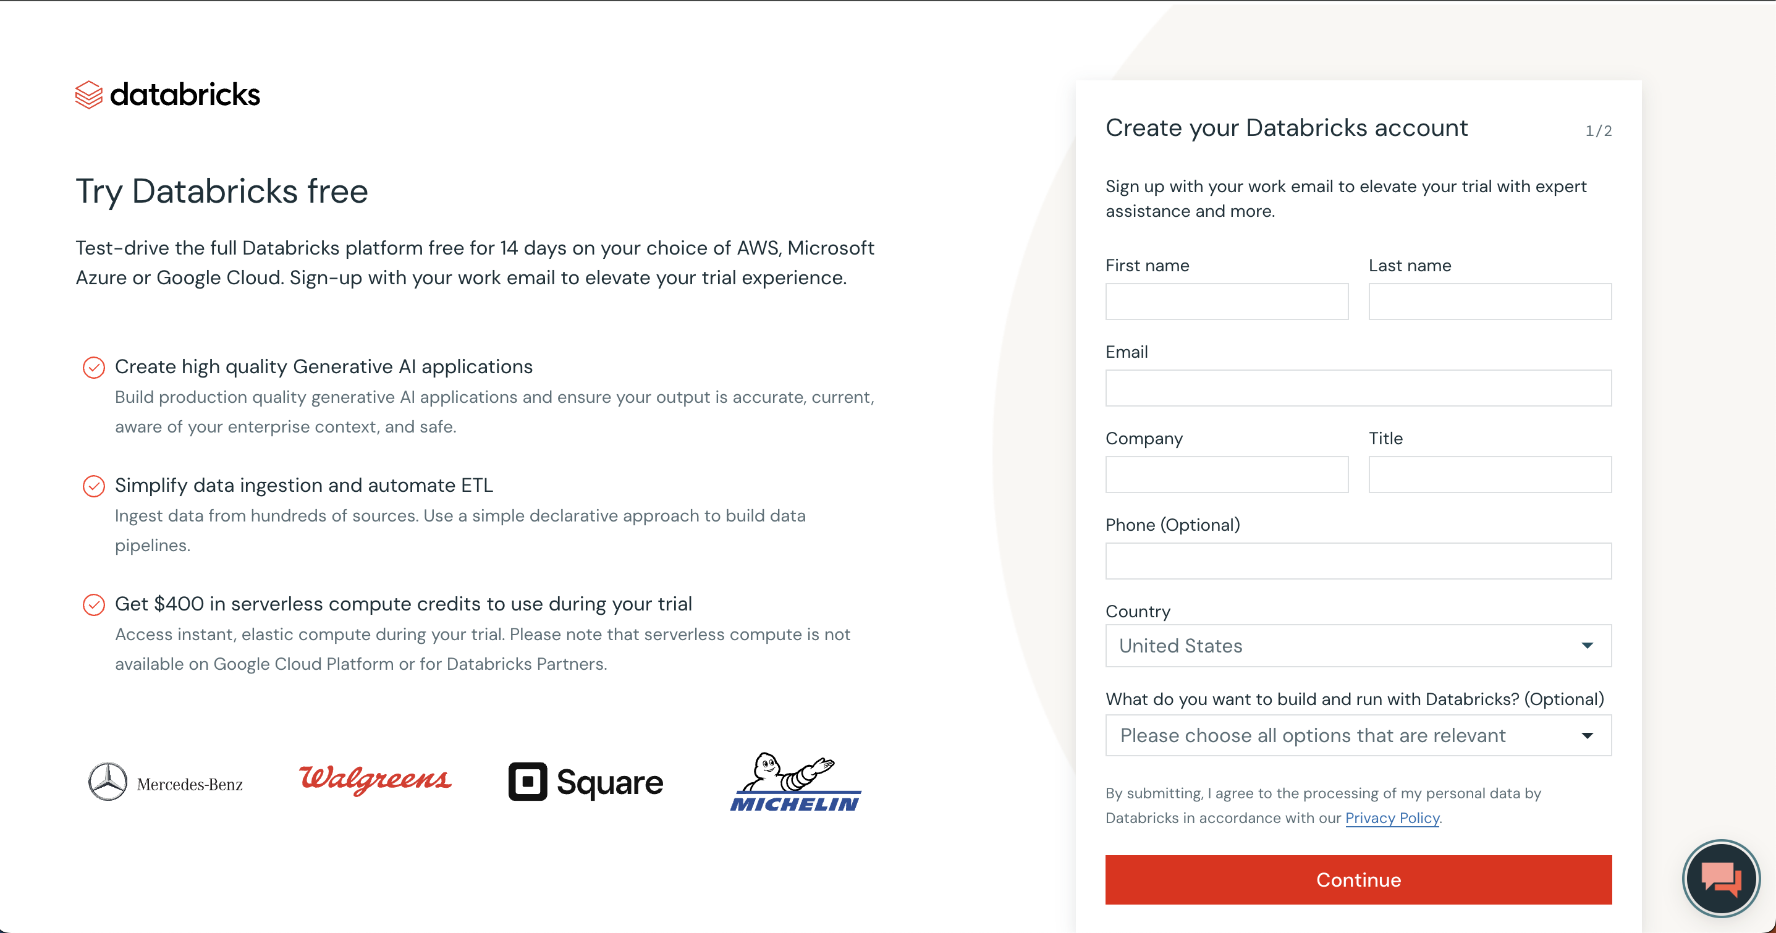The width and height of the screenshot is (1776, 933).
Task: Click the Databricks logo
Action: point(167,94)
